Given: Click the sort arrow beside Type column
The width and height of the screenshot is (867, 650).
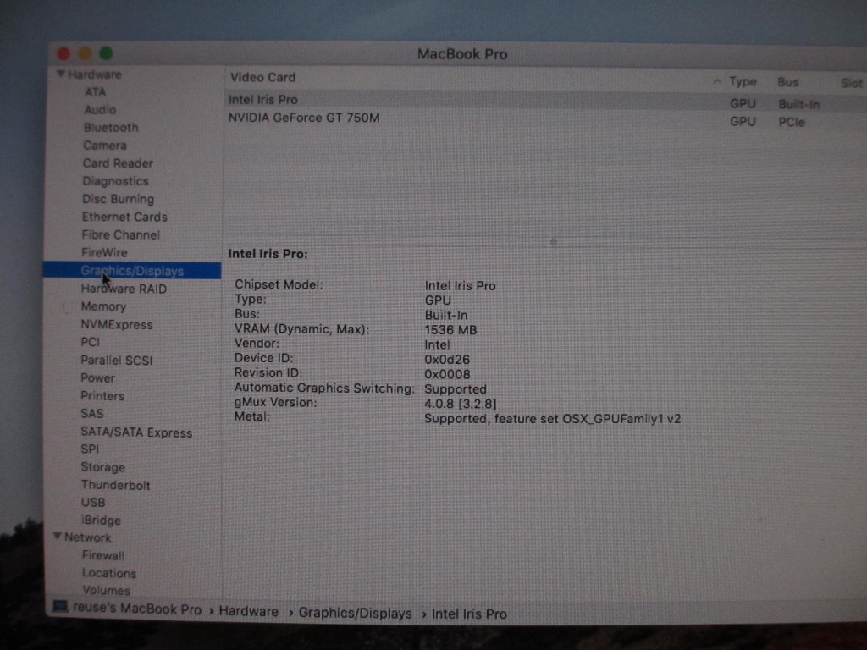Looking at the screenshot, I should (x=716, y=81).
